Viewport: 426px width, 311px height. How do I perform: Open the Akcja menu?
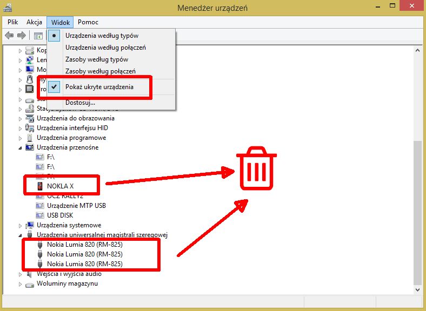(x=34, y=22)
